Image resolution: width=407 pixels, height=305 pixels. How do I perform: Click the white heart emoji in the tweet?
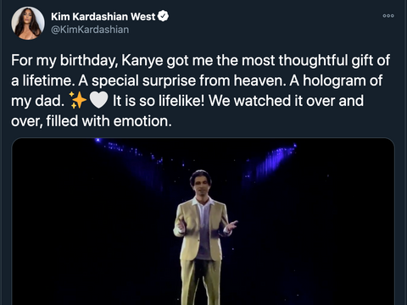coord(98,100)
